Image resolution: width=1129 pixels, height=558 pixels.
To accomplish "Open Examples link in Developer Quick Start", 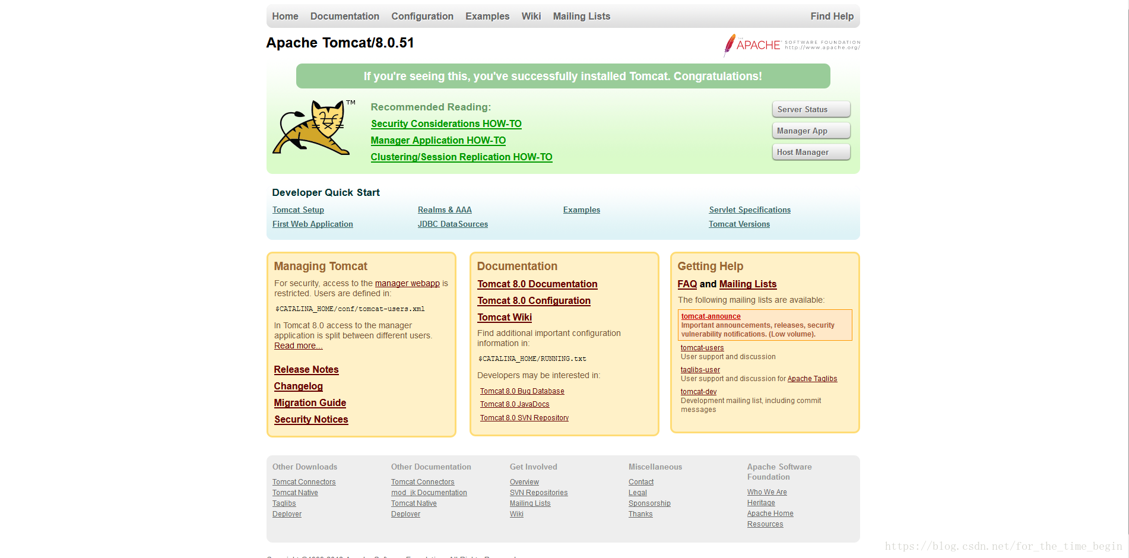I will point(582,210).
